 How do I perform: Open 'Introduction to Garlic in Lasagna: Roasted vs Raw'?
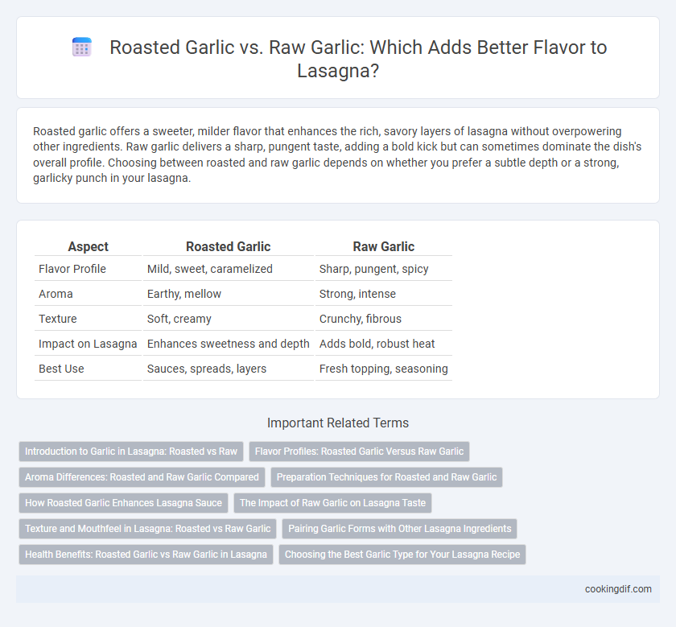click(131, 452)
